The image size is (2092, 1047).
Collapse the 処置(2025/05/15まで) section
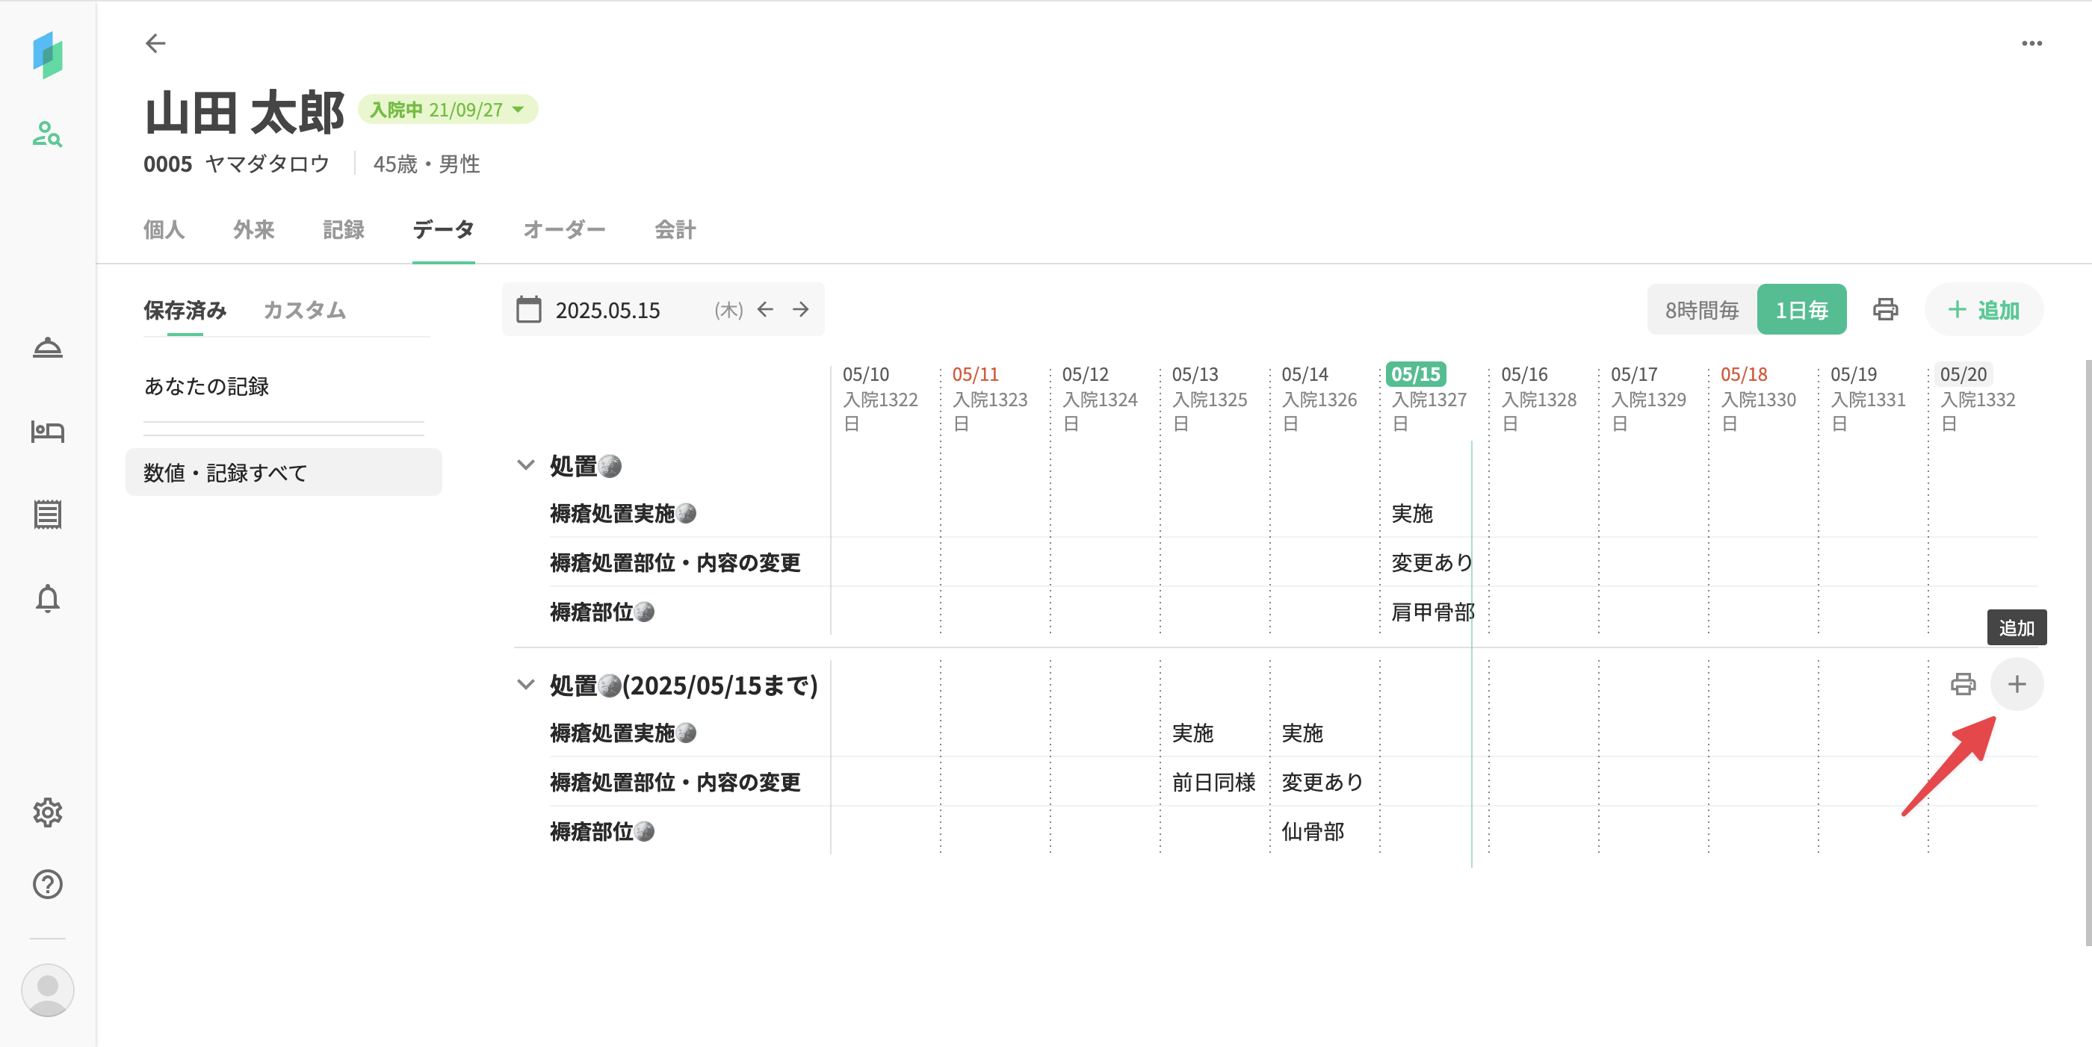526,684
